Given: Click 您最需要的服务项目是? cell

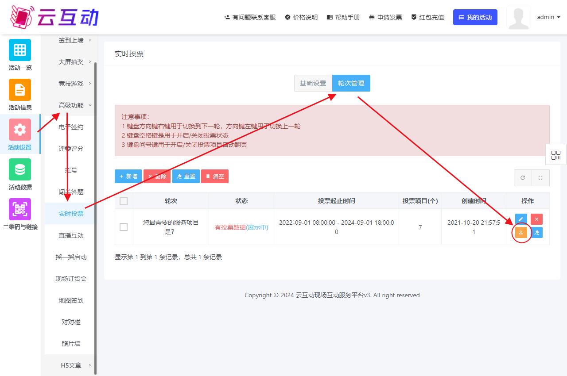Looking at the screenshot, I should (171, 227).
